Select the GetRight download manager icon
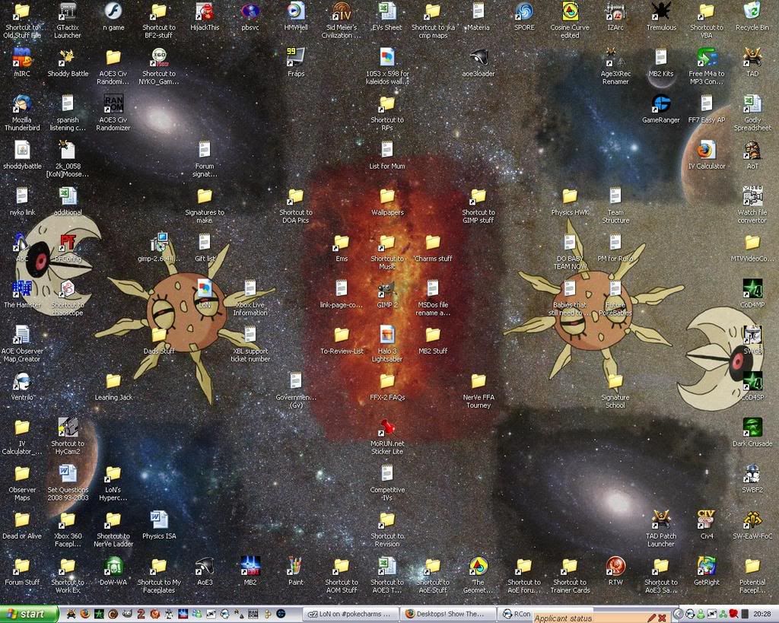 [707, 566]
